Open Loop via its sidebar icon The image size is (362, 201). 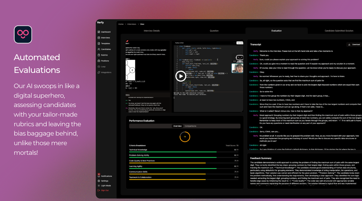pyautogui.click(x=99, y=67)
